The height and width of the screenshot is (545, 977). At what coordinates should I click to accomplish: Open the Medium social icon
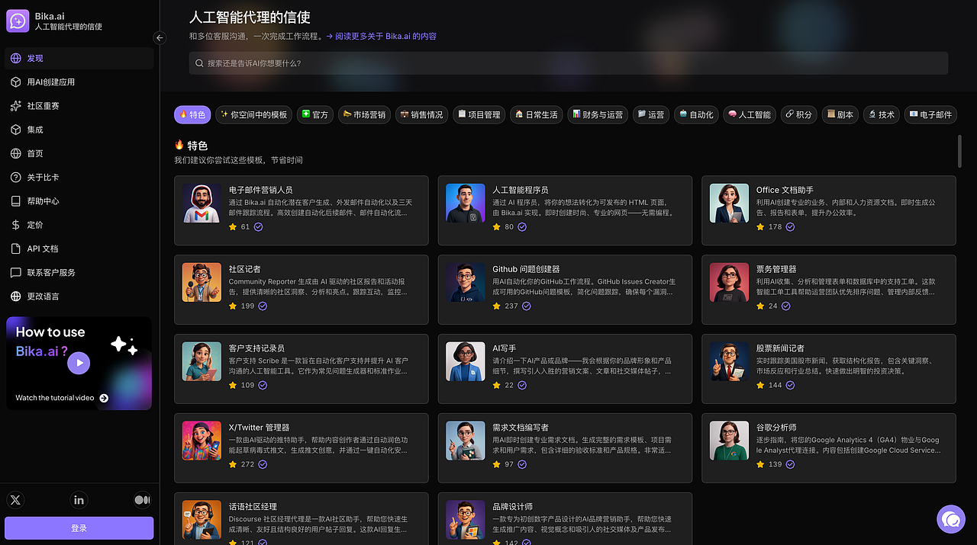(x=142, y=500)
